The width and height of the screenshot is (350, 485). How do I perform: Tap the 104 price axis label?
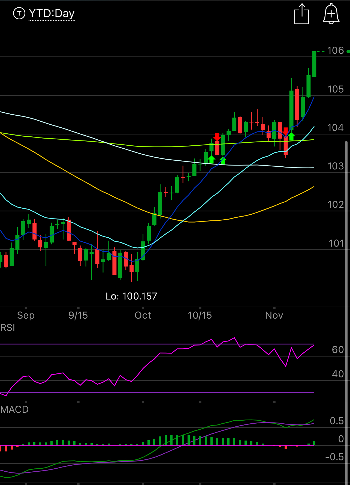pyautogui.click(x=336, y=128)
